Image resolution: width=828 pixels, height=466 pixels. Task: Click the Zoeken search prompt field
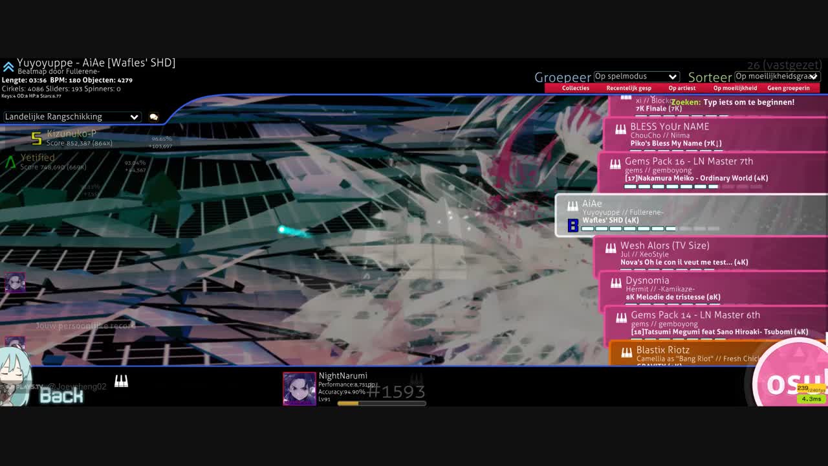click(733, 102)
